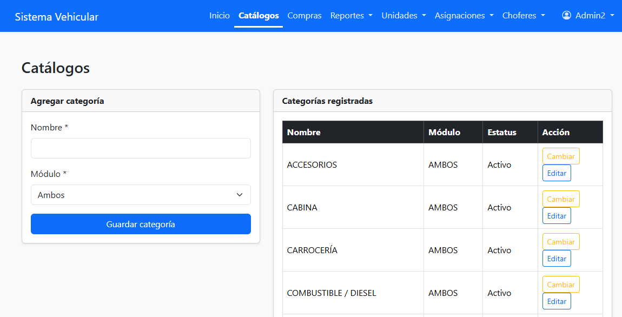
Task: Select the CABINA name cell
Action: 353,208
